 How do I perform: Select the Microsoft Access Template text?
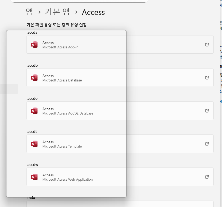pos(62,146)
